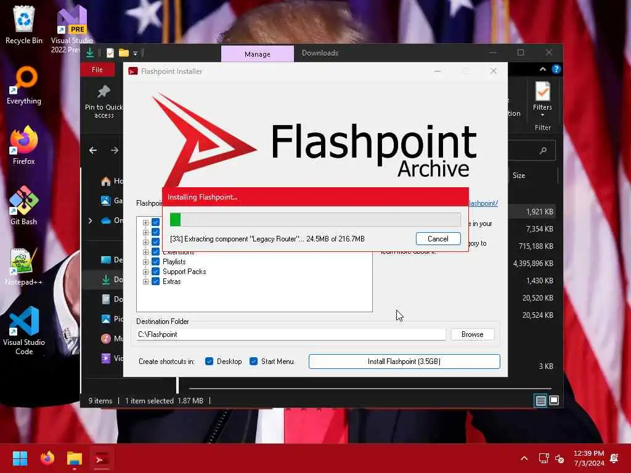The image size is (631, 473).
Task: Click Pin to Quick access in Explorer ribbon
Action: click(x=104, y=102)
